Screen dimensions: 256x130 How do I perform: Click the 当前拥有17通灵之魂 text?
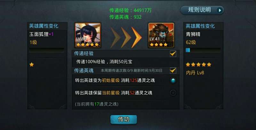click(97, 104)
